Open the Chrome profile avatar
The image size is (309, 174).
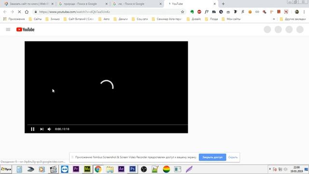click(297, 12)
